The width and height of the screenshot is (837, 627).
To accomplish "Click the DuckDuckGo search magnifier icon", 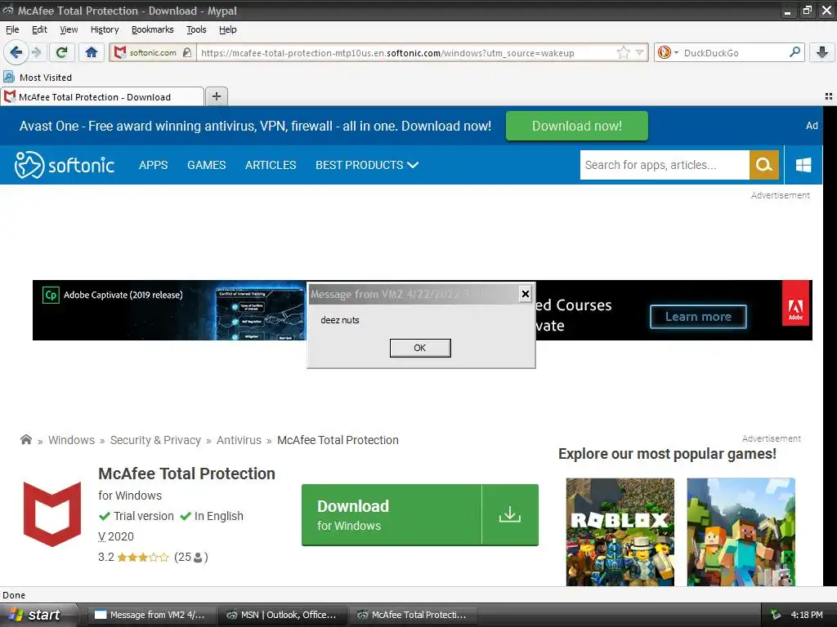I will click(x=794, y=52).
